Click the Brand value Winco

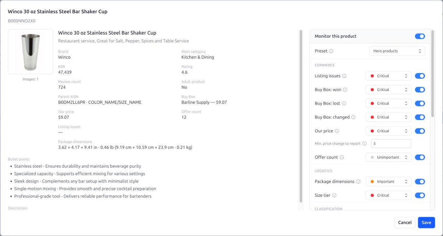click(64, 57)
